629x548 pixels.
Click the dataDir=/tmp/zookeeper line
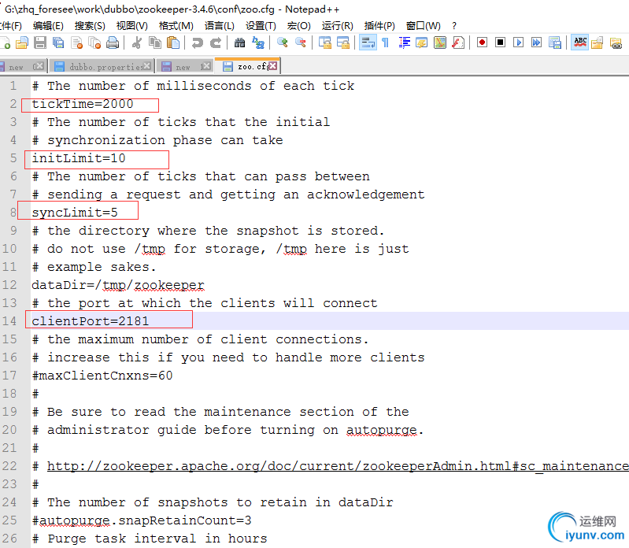[x=118, y=285]
